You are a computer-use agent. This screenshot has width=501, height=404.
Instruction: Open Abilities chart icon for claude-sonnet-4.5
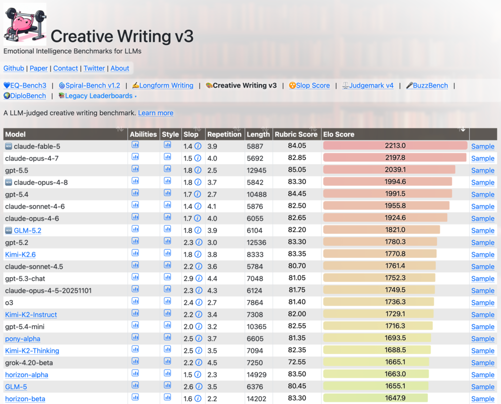pyautogui.click(x=135, y=265)
